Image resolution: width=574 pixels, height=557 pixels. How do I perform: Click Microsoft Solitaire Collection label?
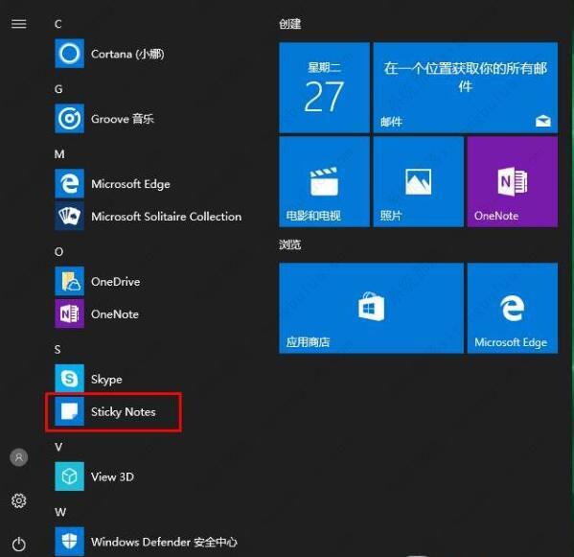point(166,217)
